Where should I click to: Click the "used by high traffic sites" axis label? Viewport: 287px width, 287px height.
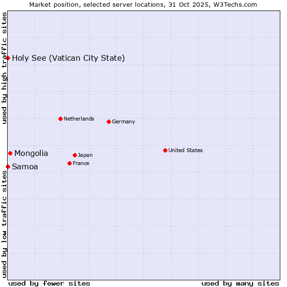[4, 68]
